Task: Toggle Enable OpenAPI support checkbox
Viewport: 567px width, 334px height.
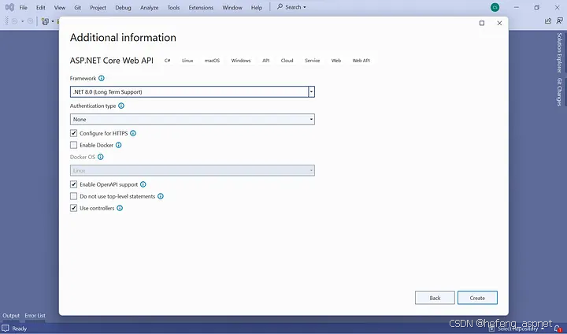Action: (74, 184)
